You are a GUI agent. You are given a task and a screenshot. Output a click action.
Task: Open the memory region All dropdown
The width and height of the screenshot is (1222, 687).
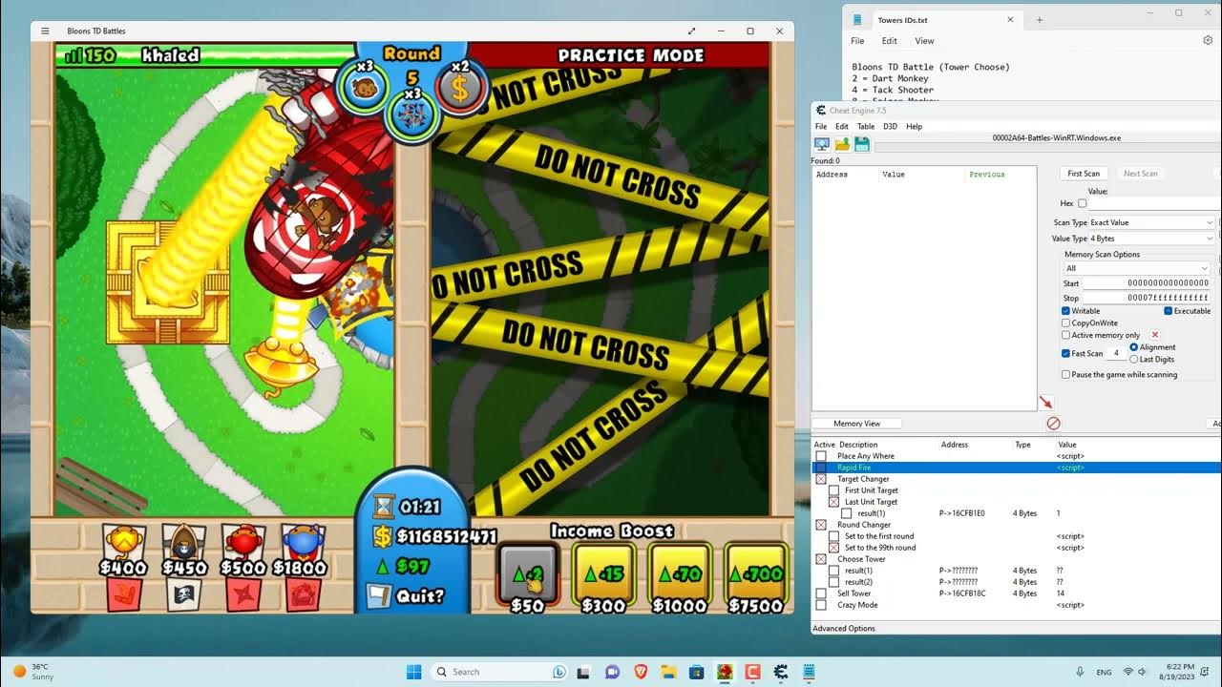coord(1138,268)
